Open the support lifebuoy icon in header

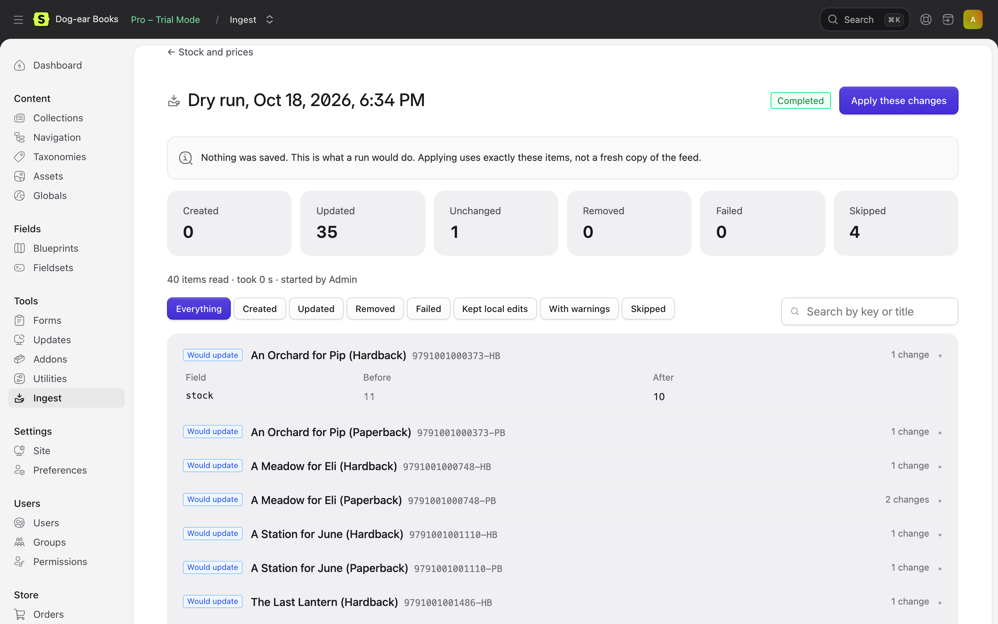pos(926,19)
